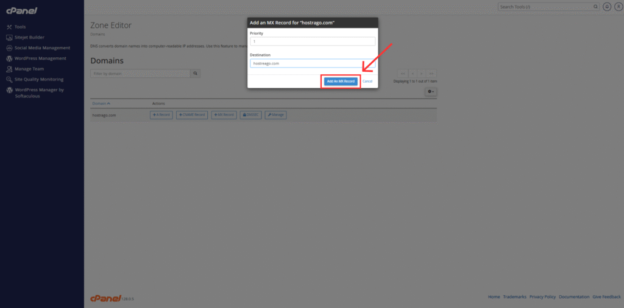The height and width of the screenshot is (308, 624).
Task: Open Sitejet Builder in sidebar
Action: (x=29, y=37)
